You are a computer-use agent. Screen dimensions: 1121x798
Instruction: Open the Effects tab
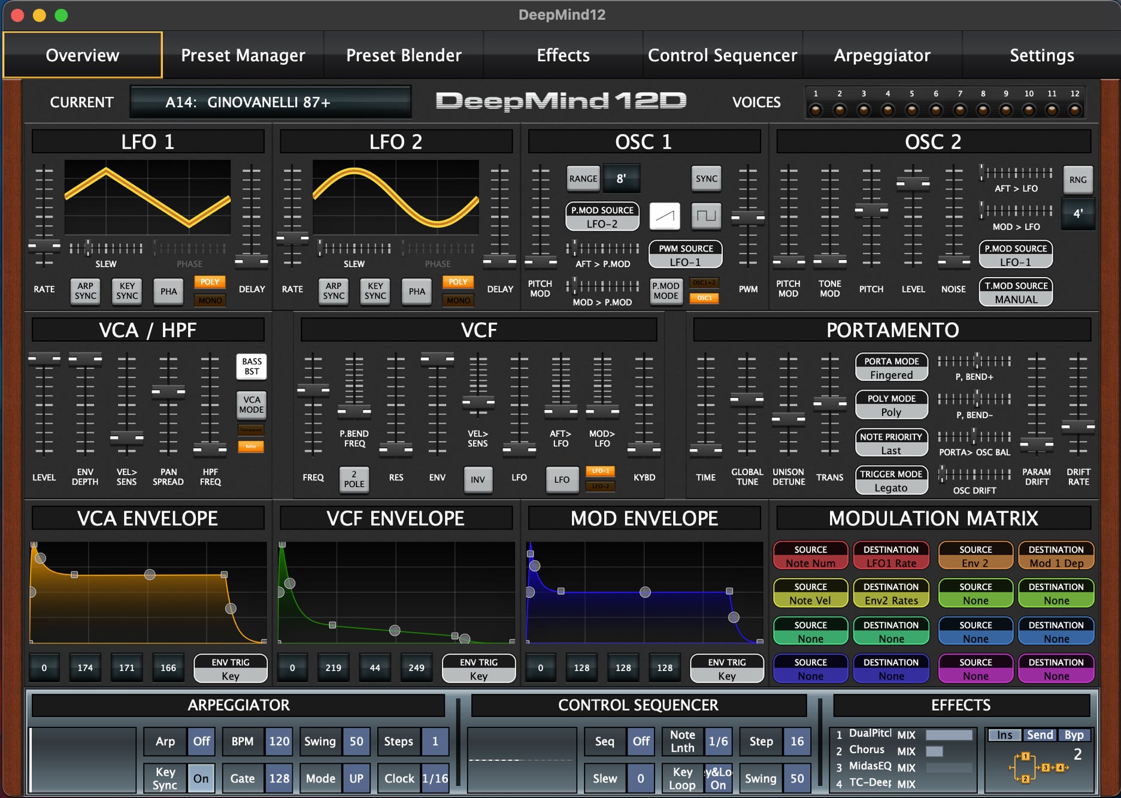pyautogui.click(x=563, y=55)
